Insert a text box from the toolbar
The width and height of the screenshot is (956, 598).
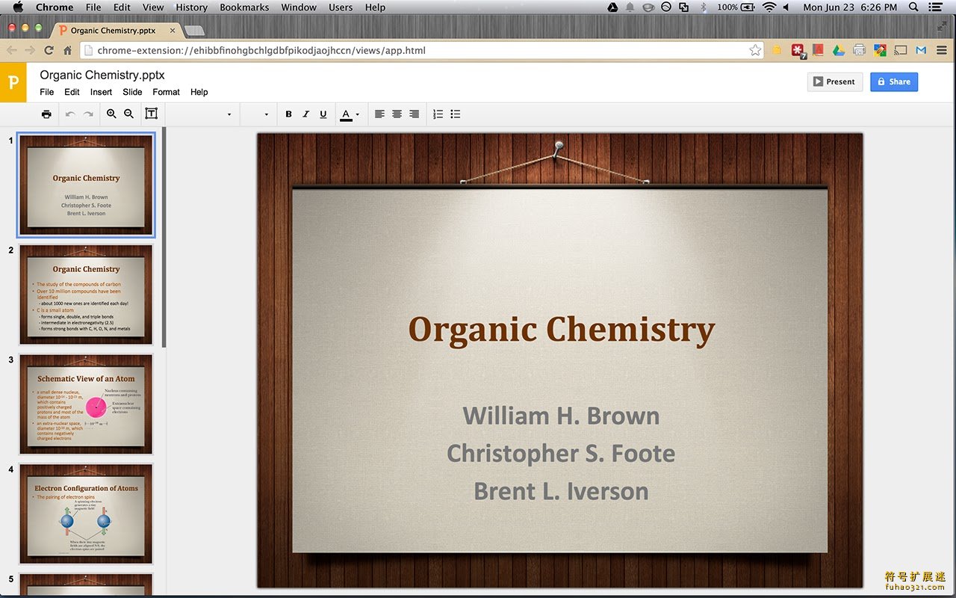pyautogui.click(x=151, y=114)
